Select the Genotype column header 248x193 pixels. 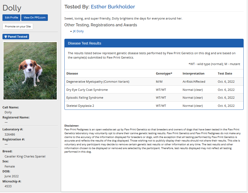(x=164, y=73)
